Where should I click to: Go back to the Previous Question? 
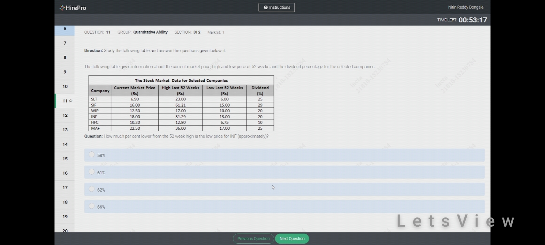(253, 239)
